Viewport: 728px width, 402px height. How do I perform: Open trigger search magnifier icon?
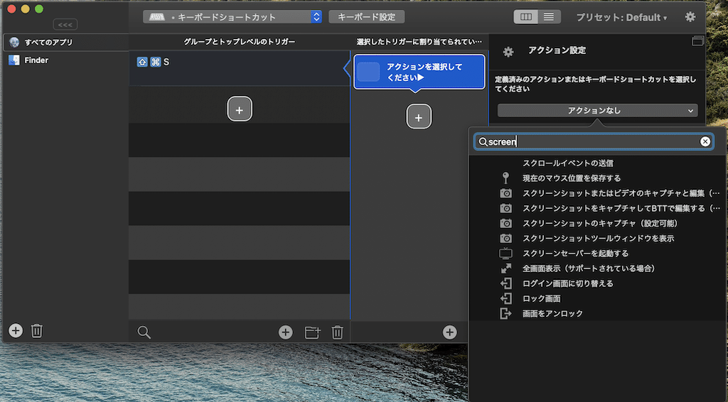tap(144, 332)
